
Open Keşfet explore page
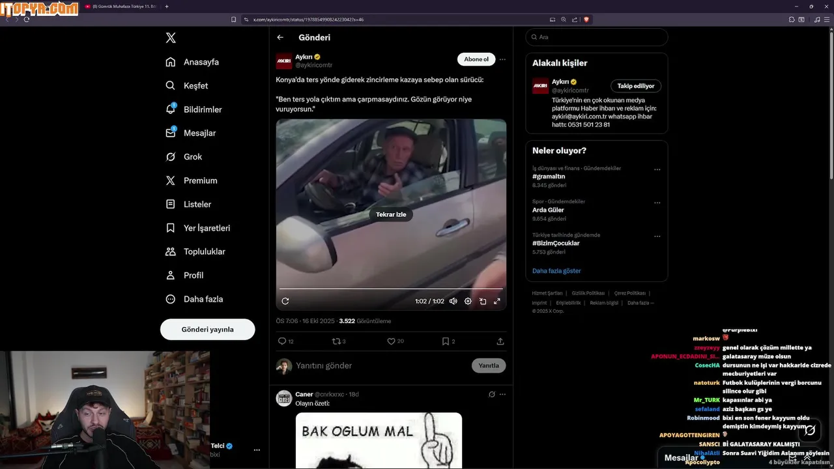point(187,85)
